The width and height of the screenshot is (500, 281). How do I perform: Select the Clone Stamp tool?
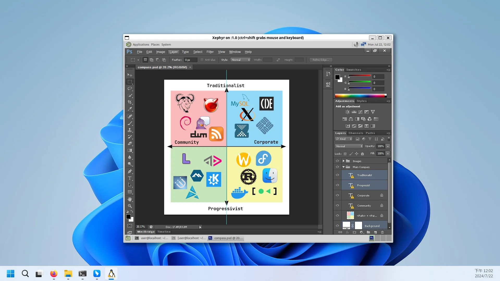130,130
